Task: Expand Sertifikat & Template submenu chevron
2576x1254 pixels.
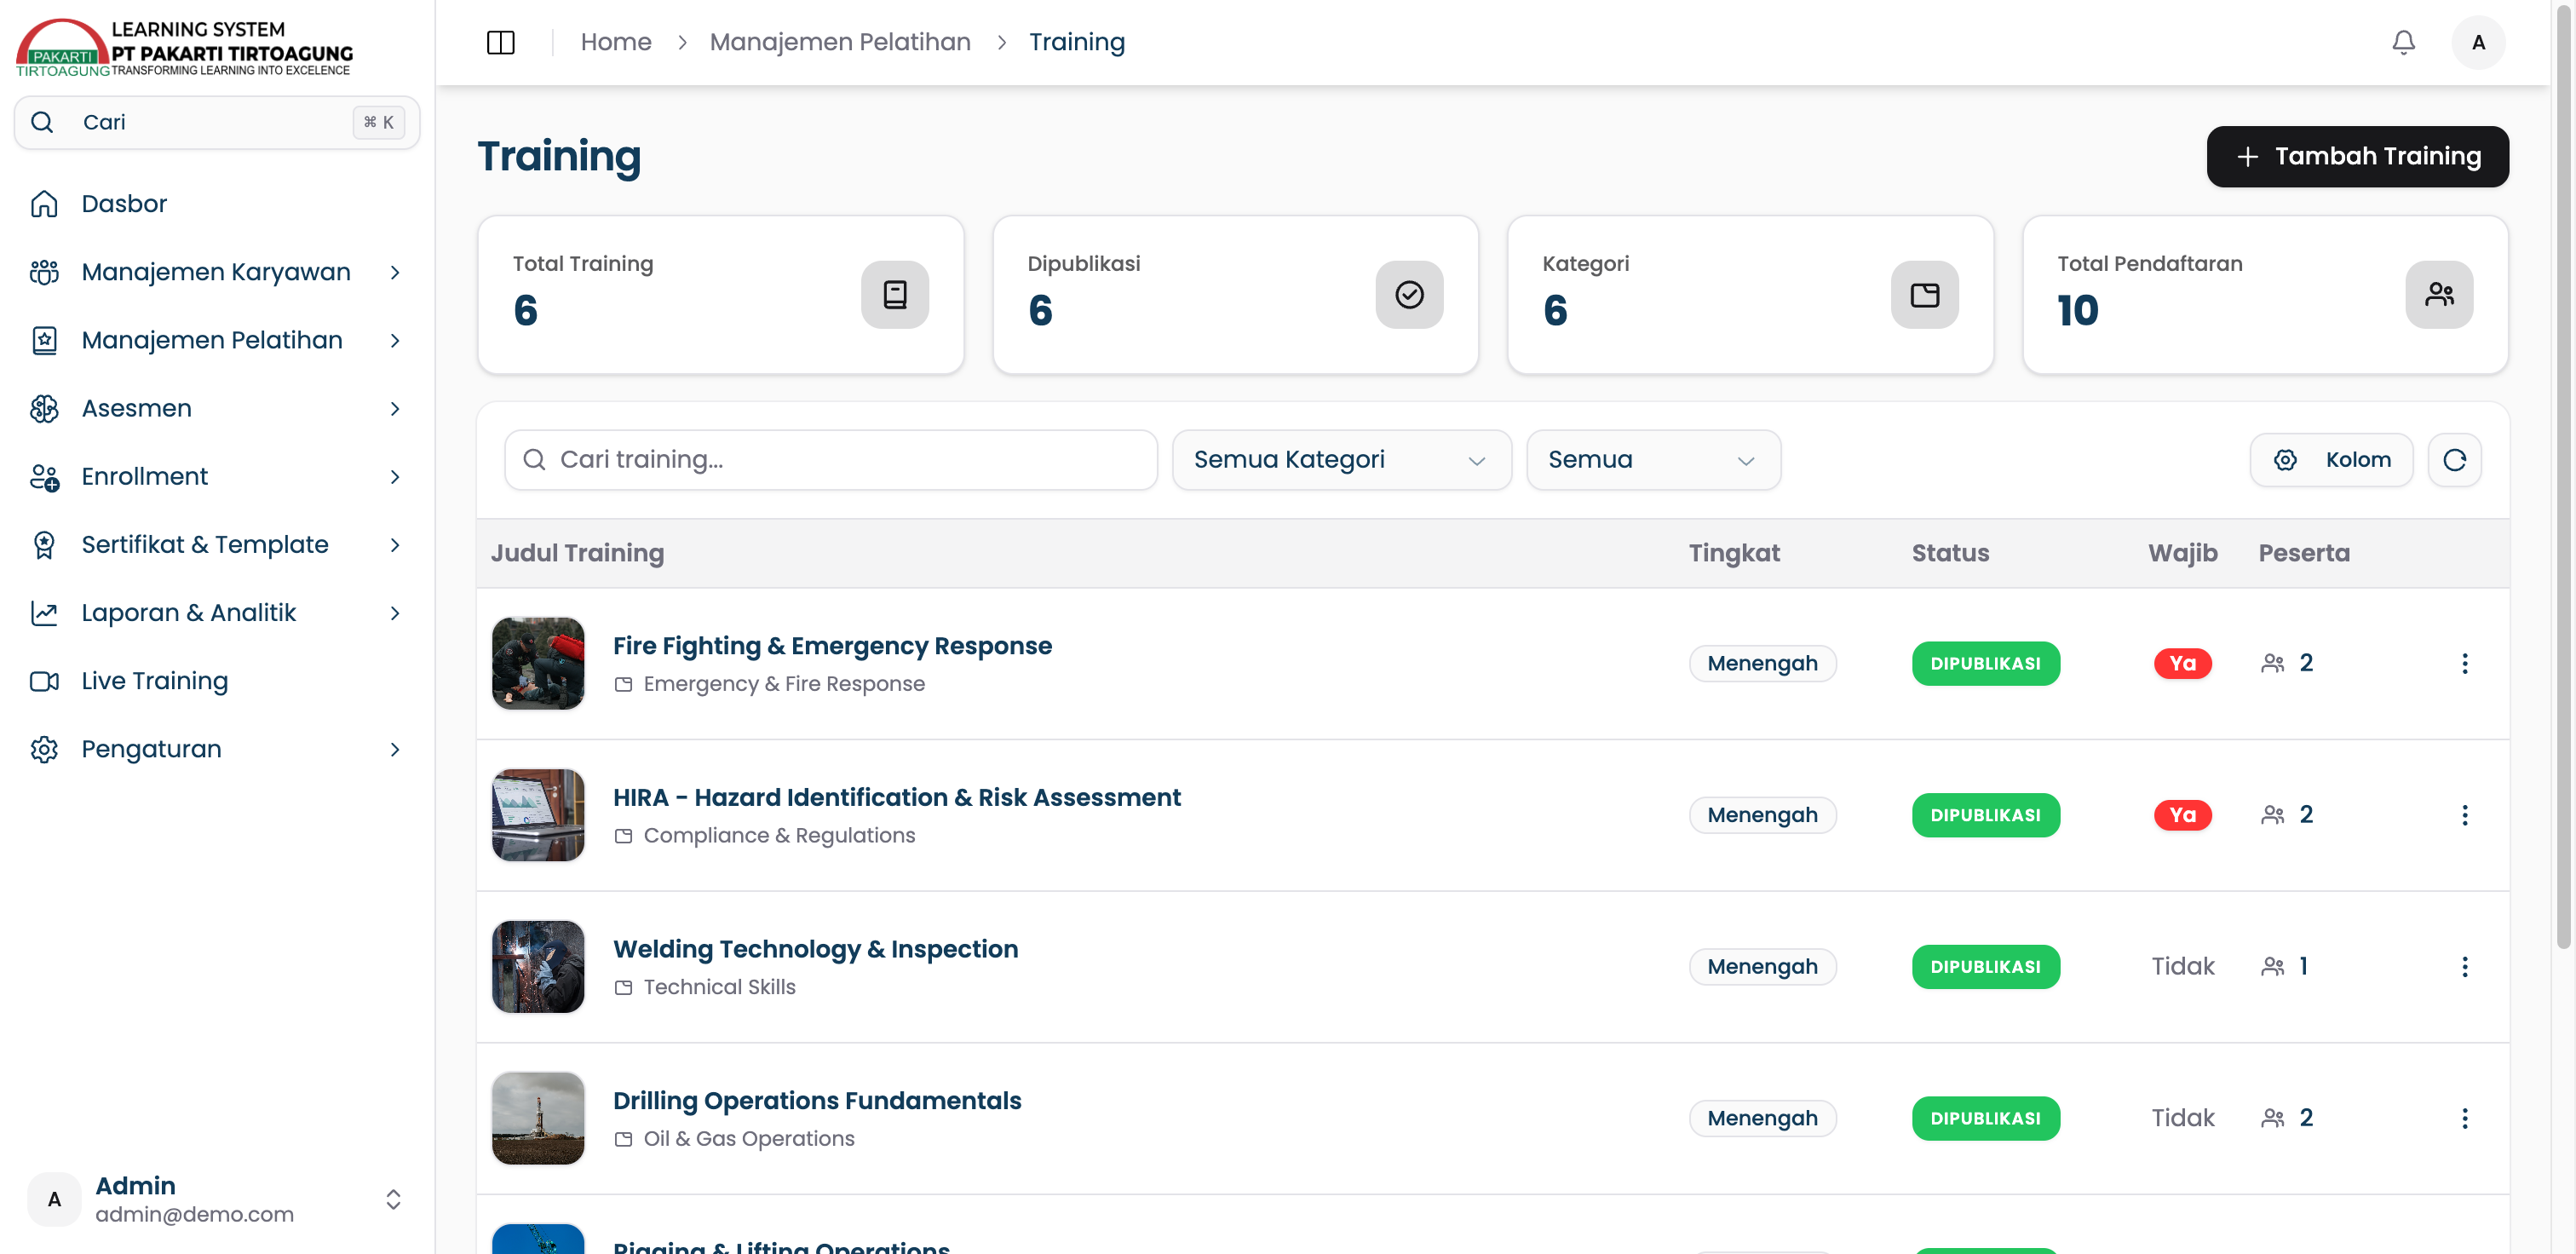Action: coord(395,545)
